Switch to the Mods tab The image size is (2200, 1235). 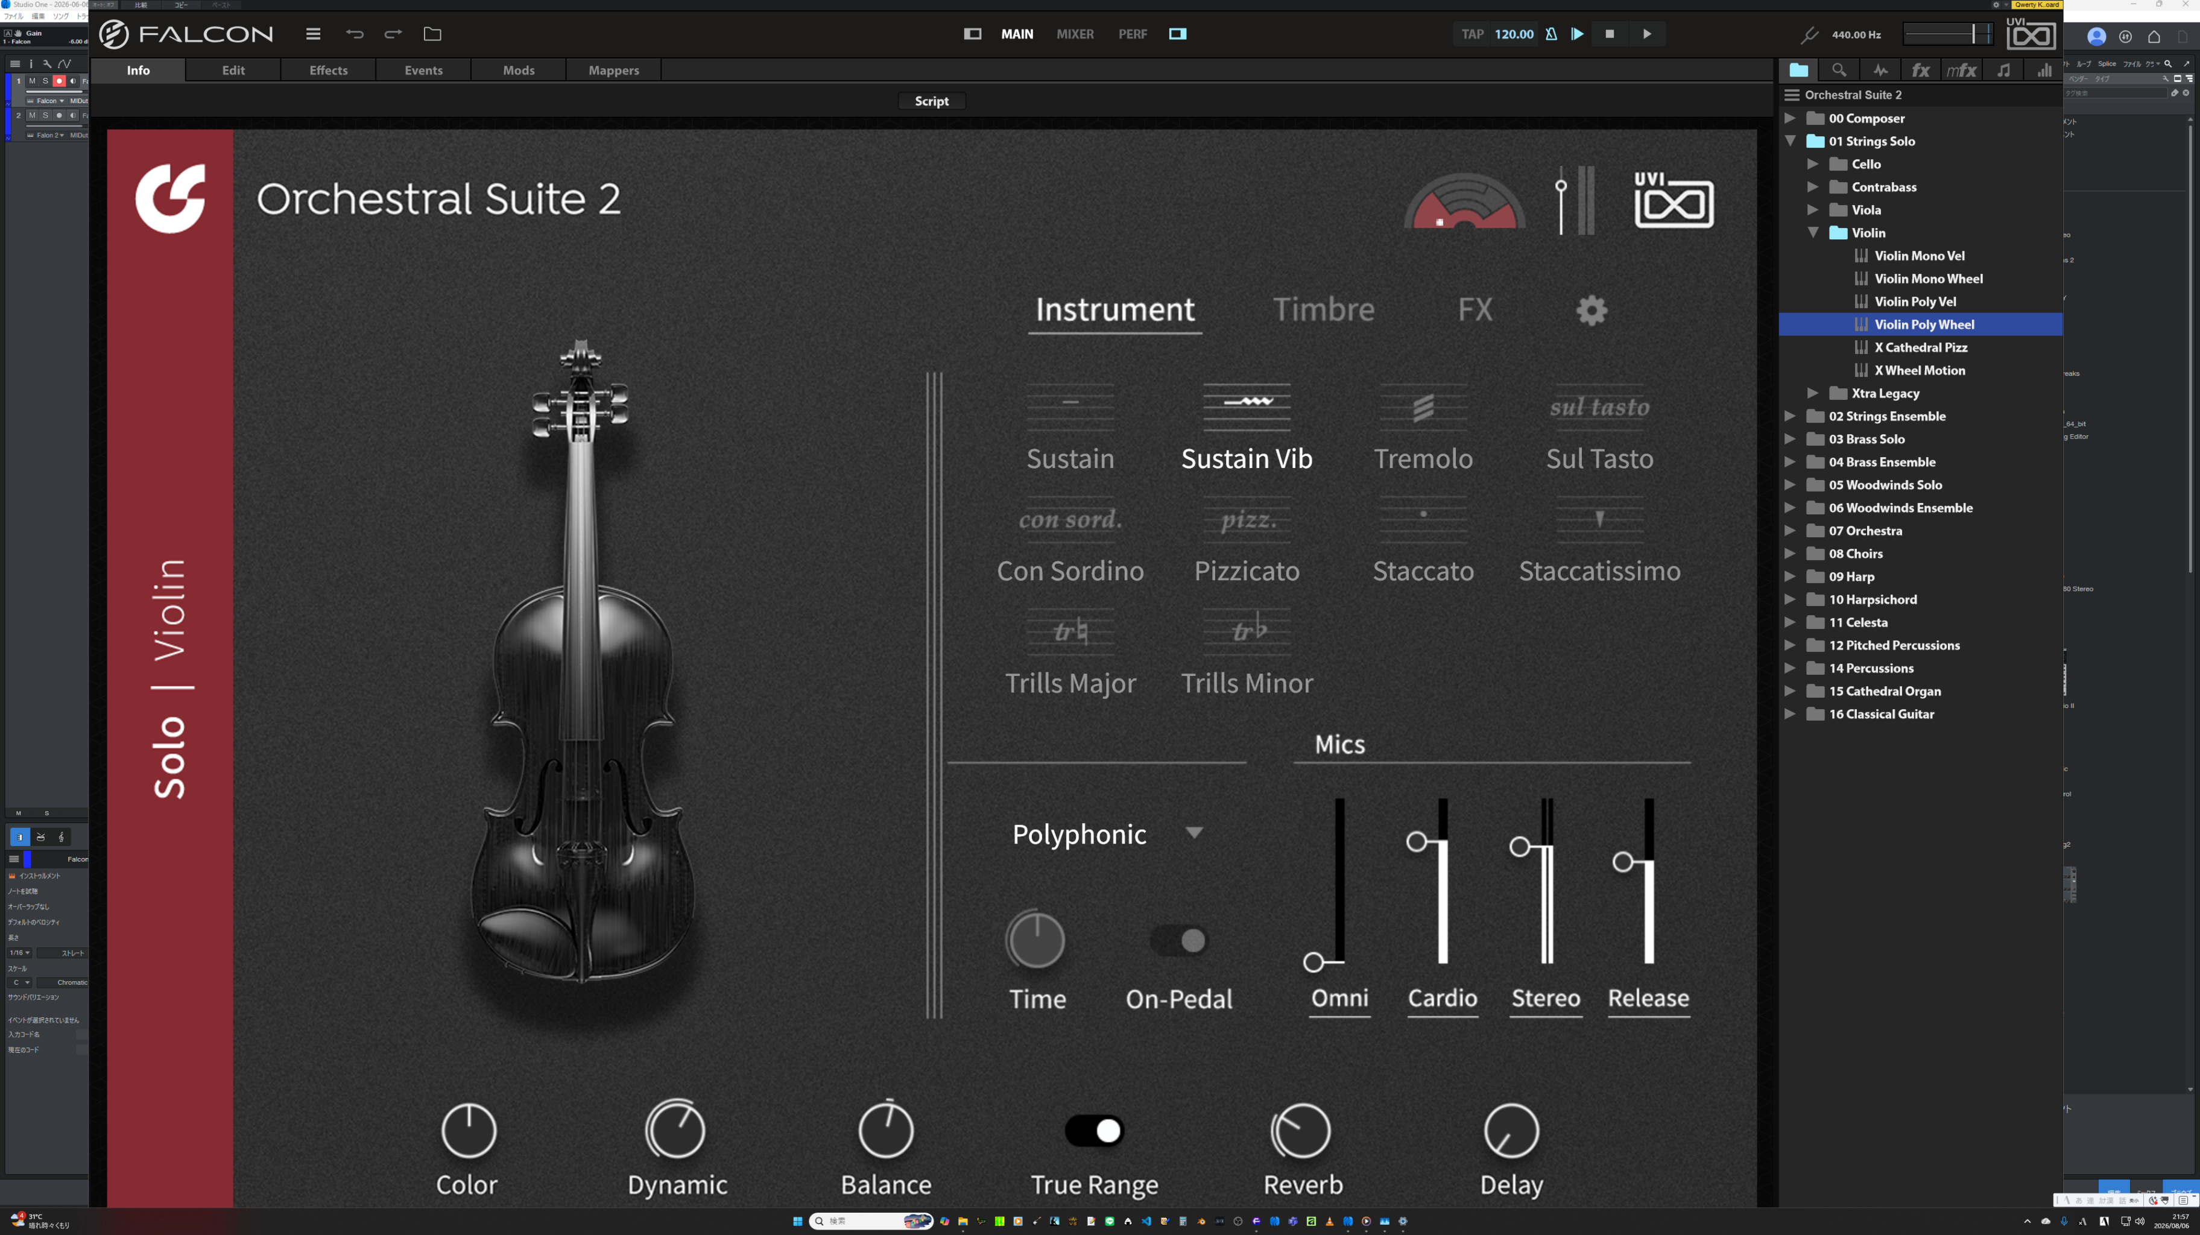point(519,70)
